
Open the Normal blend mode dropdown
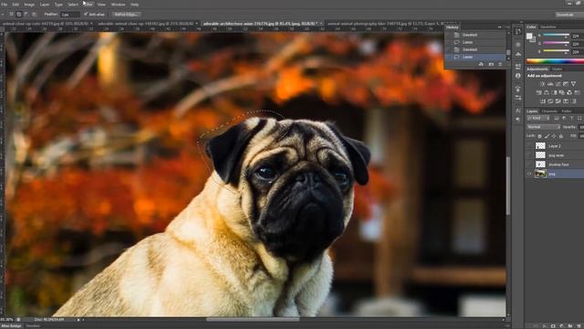[x=544, y=127]
